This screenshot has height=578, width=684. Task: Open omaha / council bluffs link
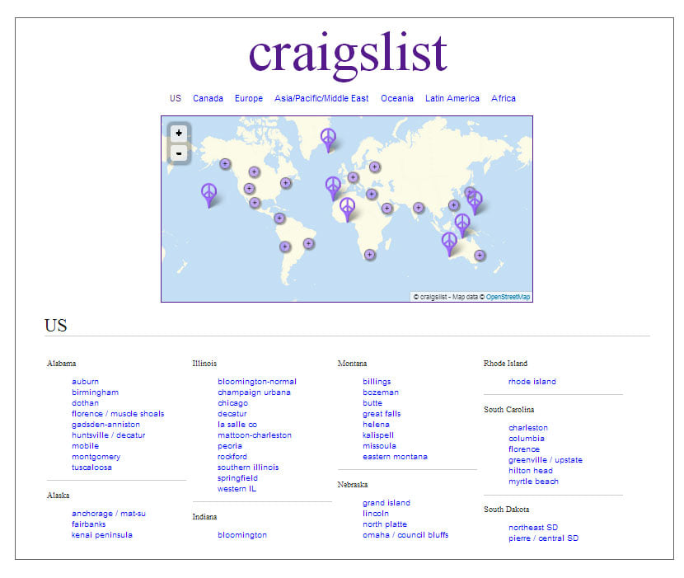click(405, 535)
